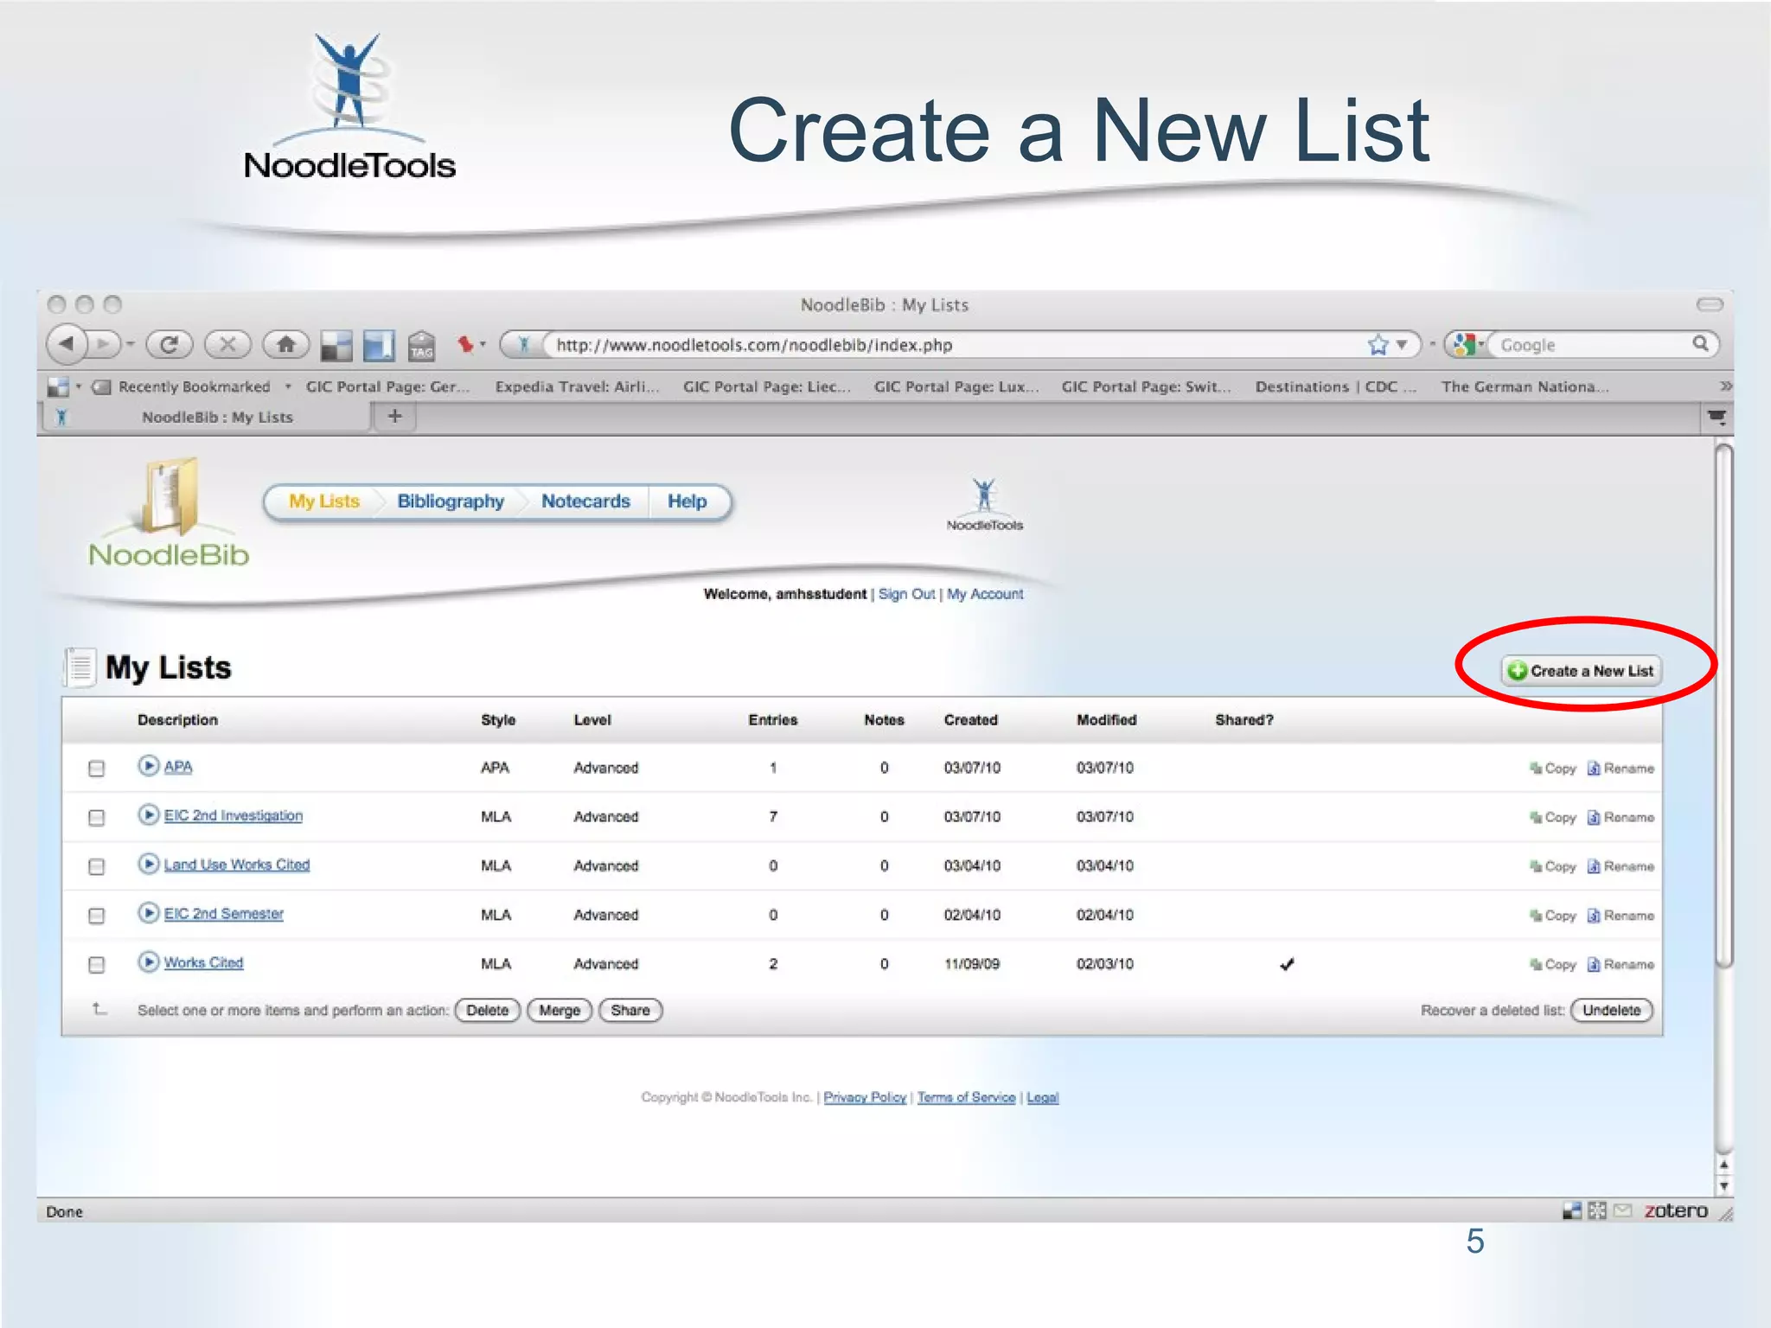Rename the Land Use Works Cited list
This screenshot has height=1328, width=1771.
click(1621, 866)
